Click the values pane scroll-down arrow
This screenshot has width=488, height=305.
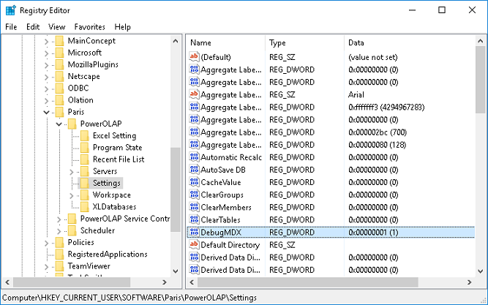(x=480, y=271)
